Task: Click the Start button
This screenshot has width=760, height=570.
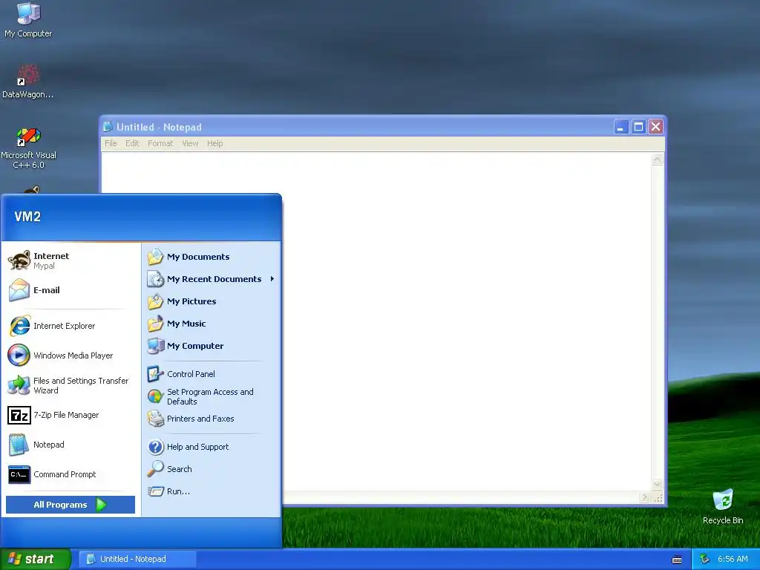Action: click(x=36, y=559)
